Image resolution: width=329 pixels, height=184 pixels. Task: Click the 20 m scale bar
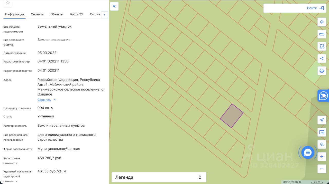[317, 182]
